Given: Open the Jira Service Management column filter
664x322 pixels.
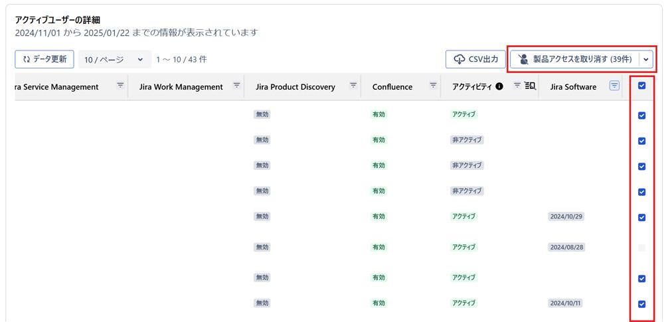Looking at the screenshot, I should click(x=121, y=85).
